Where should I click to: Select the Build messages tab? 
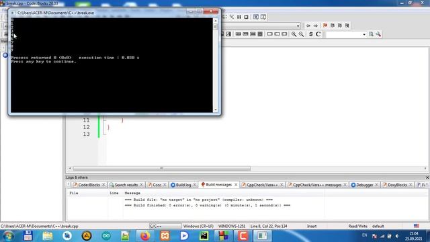(x=218, y=185)
